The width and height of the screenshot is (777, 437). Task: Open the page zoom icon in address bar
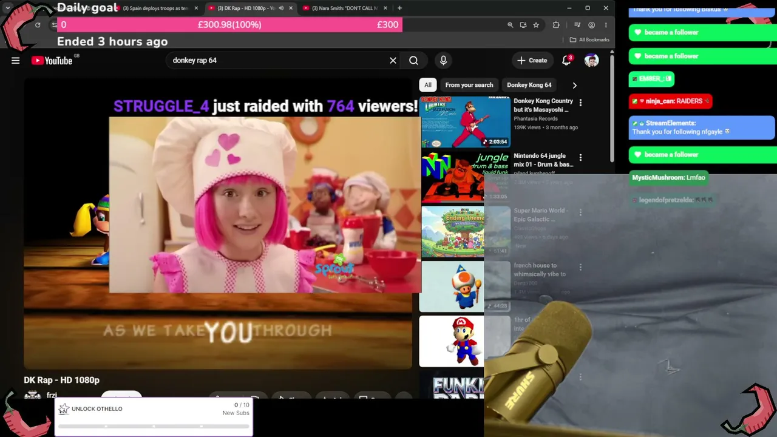click(x=511, y=25)
